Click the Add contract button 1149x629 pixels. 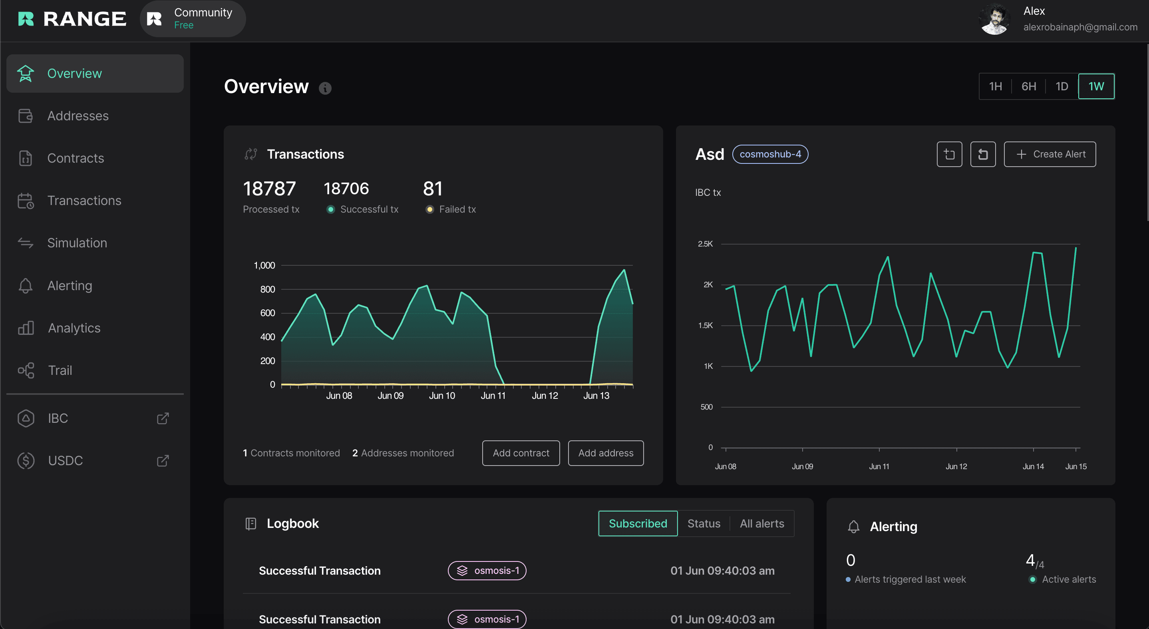(x=521, y=453)
